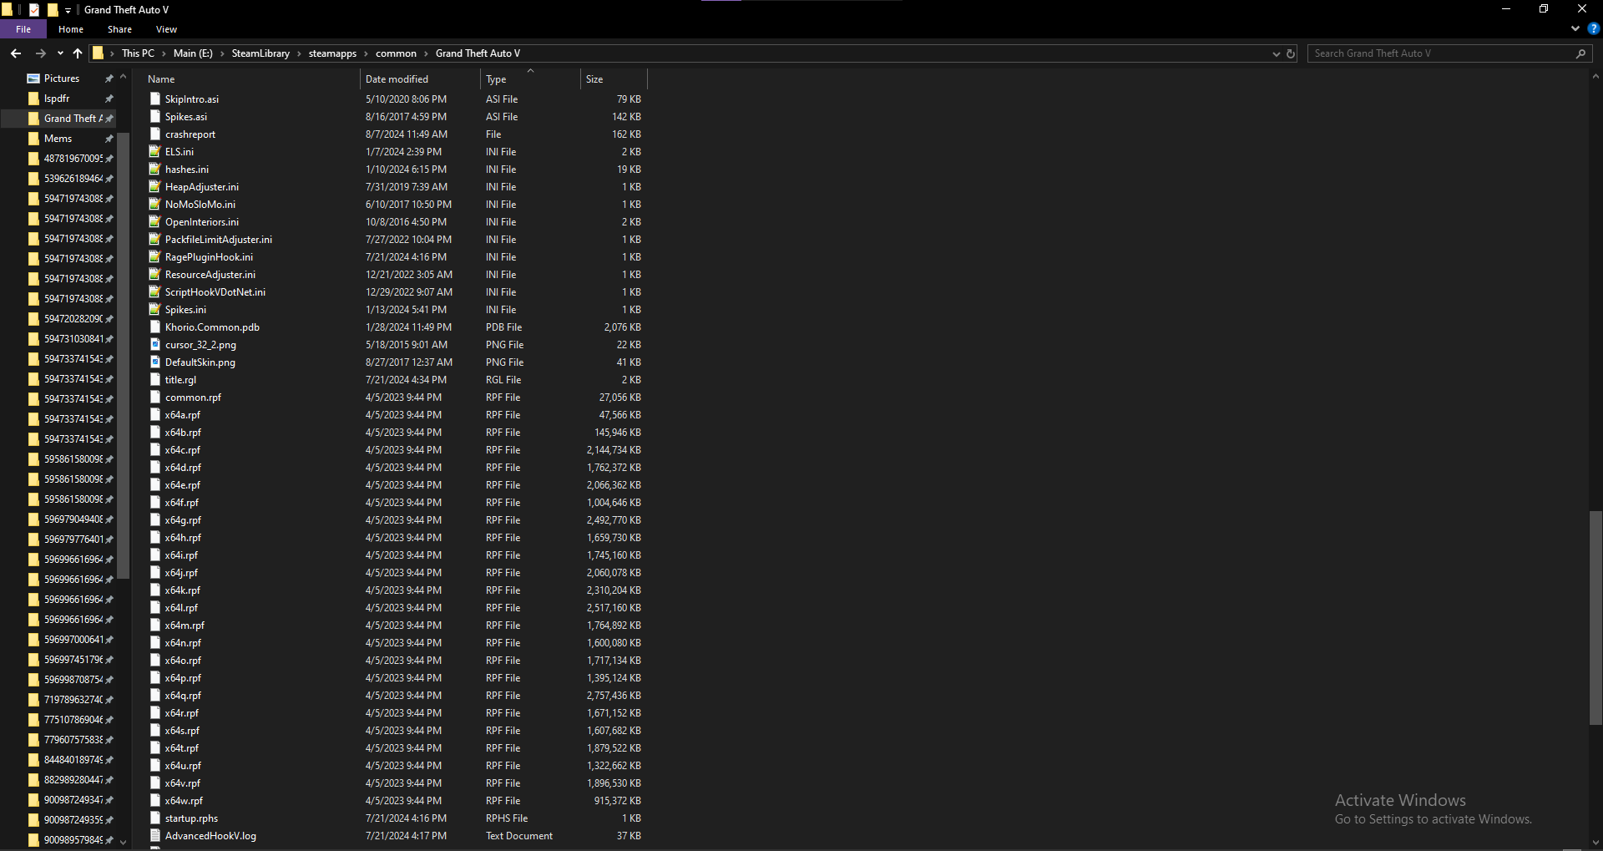The width and height of the screenshot is (1603, 851).
Task: Select the Khorio.Common.pdb file icon
Action: point(154,327)
